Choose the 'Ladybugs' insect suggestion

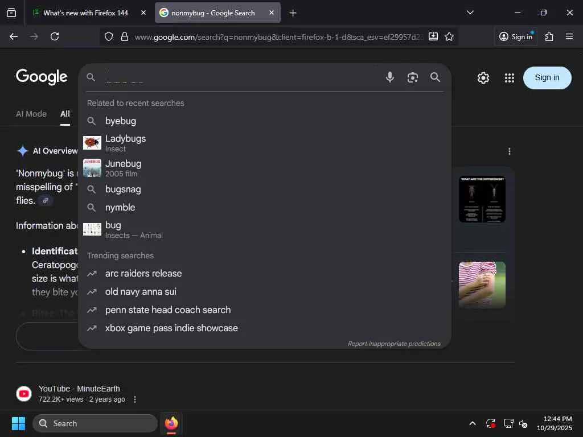click(x=265, y=143)
